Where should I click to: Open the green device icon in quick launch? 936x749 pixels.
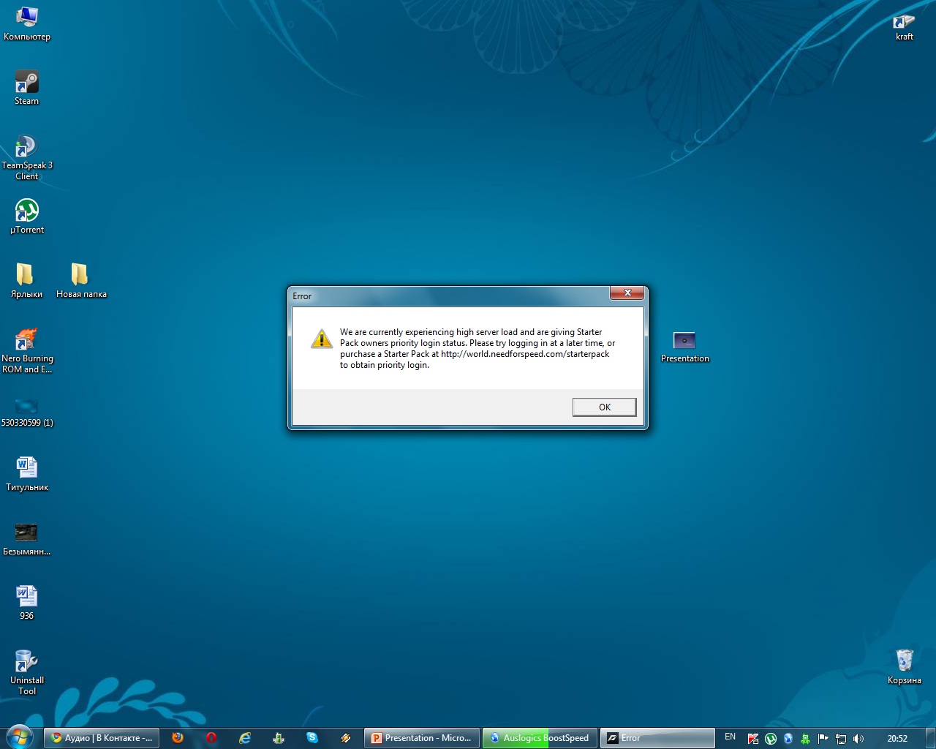[279, 738]
